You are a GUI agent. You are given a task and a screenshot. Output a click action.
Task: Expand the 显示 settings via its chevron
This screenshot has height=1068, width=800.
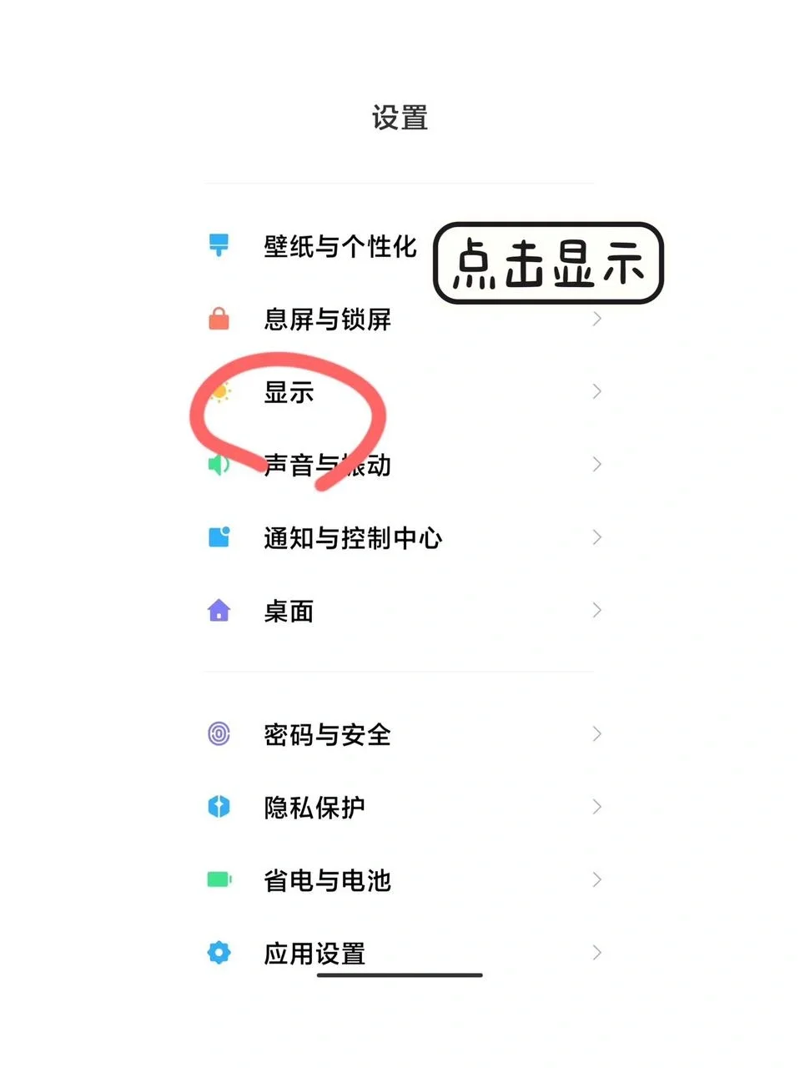[x=596, y=391]
